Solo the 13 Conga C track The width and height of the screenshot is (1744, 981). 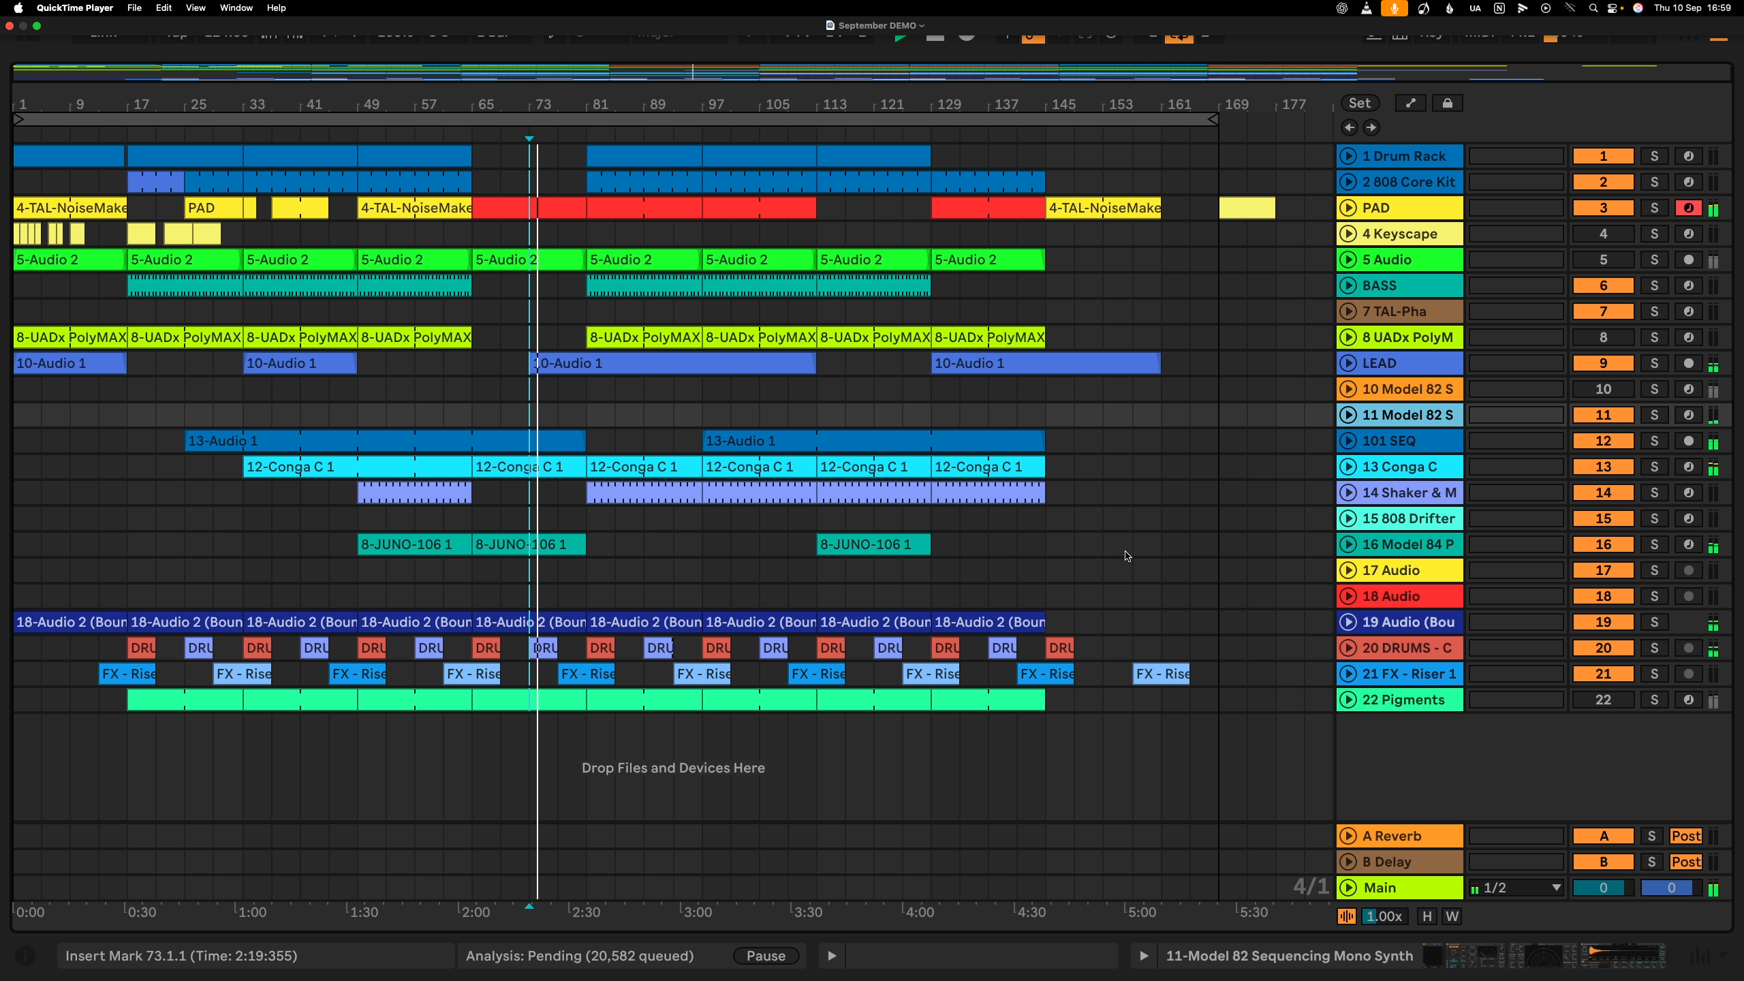point(1654,467)
